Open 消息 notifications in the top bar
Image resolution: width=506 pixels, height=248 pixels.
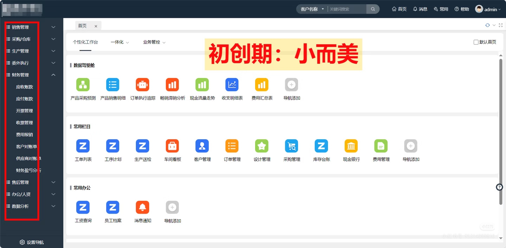(x=420, y=9)
